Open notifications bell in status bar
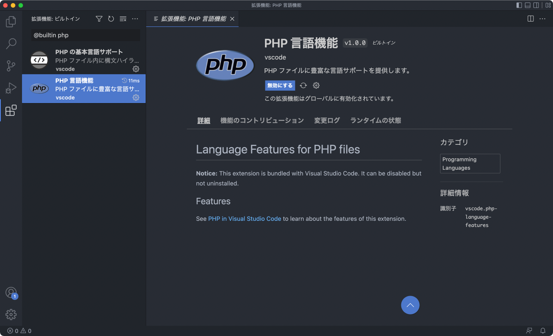Viewport: 553px width, 336px height. click(x=543, y=331)
